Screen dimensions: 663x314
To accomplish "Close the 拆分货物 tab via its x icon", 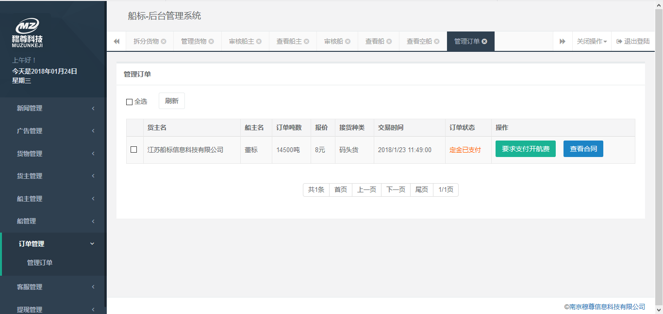I will coord(164,42).
